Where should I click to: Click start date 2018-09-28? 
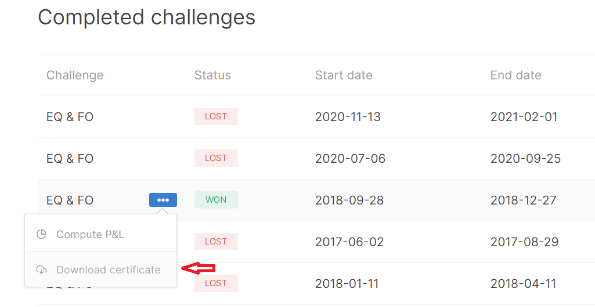point(349,200)
